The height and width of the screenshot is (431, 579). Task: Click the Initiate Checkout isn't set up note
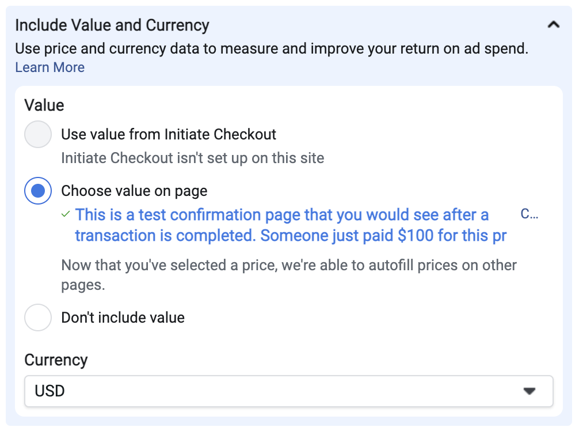coord(193,158)
